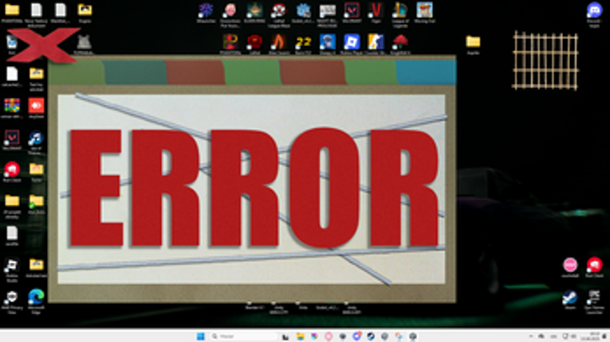Open the Windows Start menu

pos(201,336)
